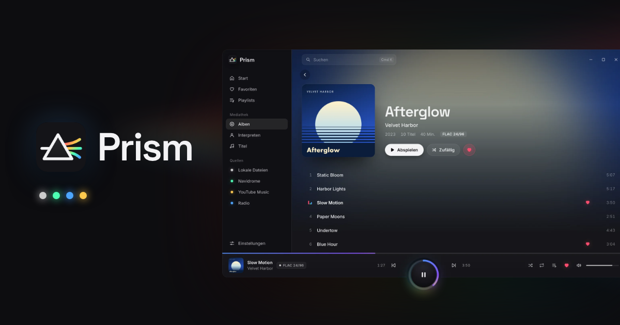Image resolution: width=620 pixels, height=325 pixels.
Task: Click the Afterglow album cover art
Action: point(338,121)
